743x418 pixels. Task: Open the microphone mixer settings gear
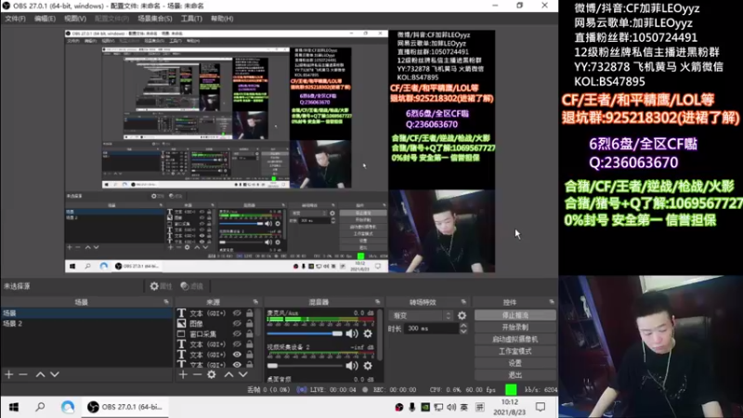point(368,333)
